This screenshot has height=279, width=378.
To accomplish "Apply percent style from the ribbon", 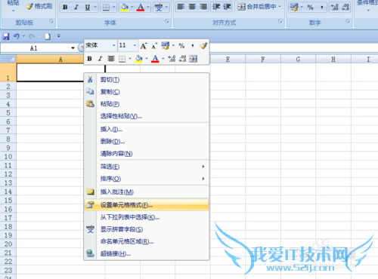I will 310,8.
